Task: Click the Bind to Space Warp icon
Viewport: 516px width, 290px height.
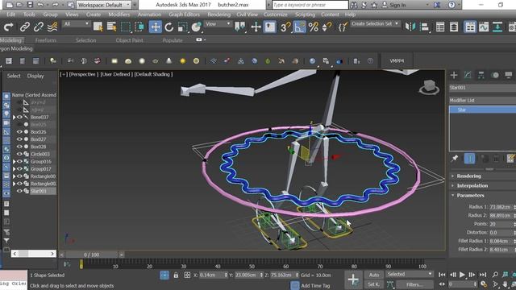Action: (x=52, y=27)
